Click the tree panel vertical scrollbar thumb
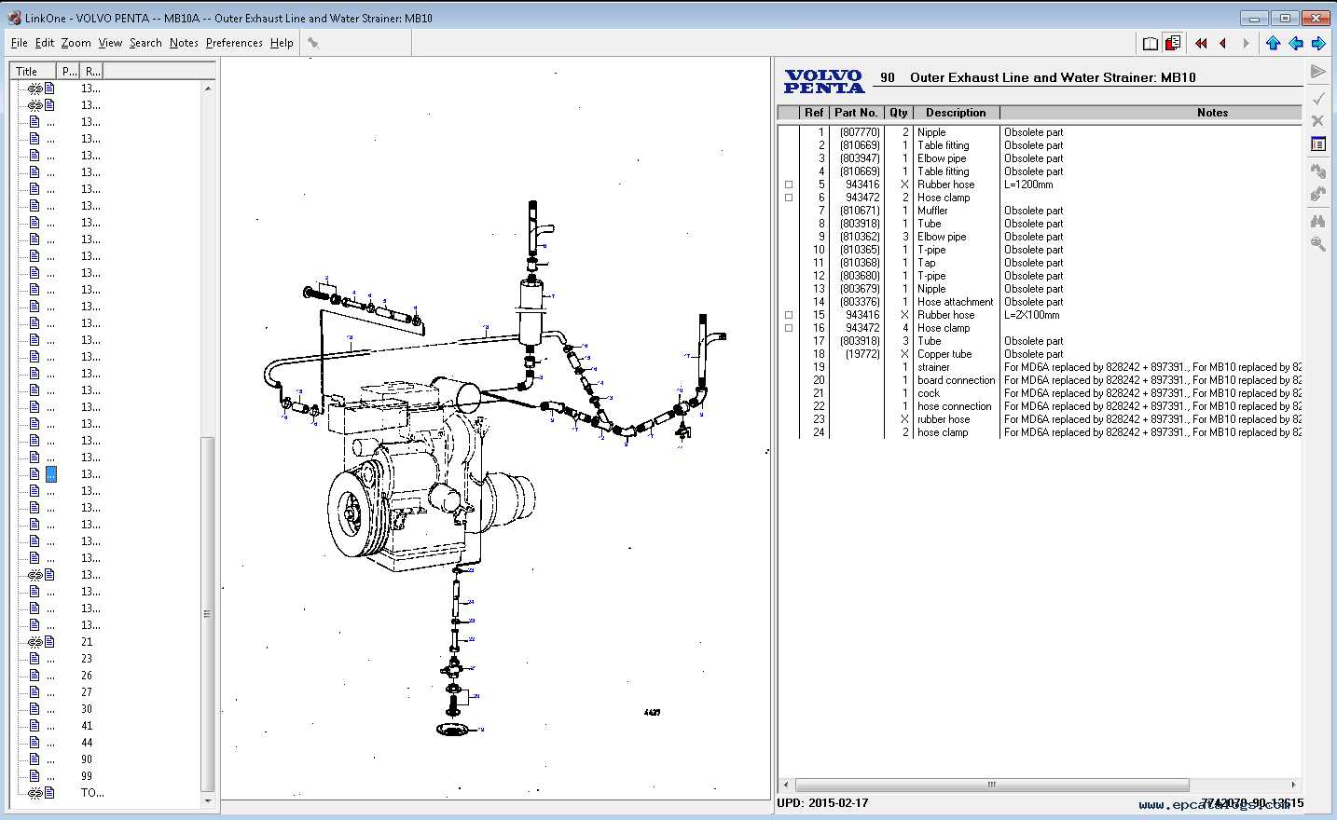This screenshot has width=1337, height=820. [x=208, y=613]
